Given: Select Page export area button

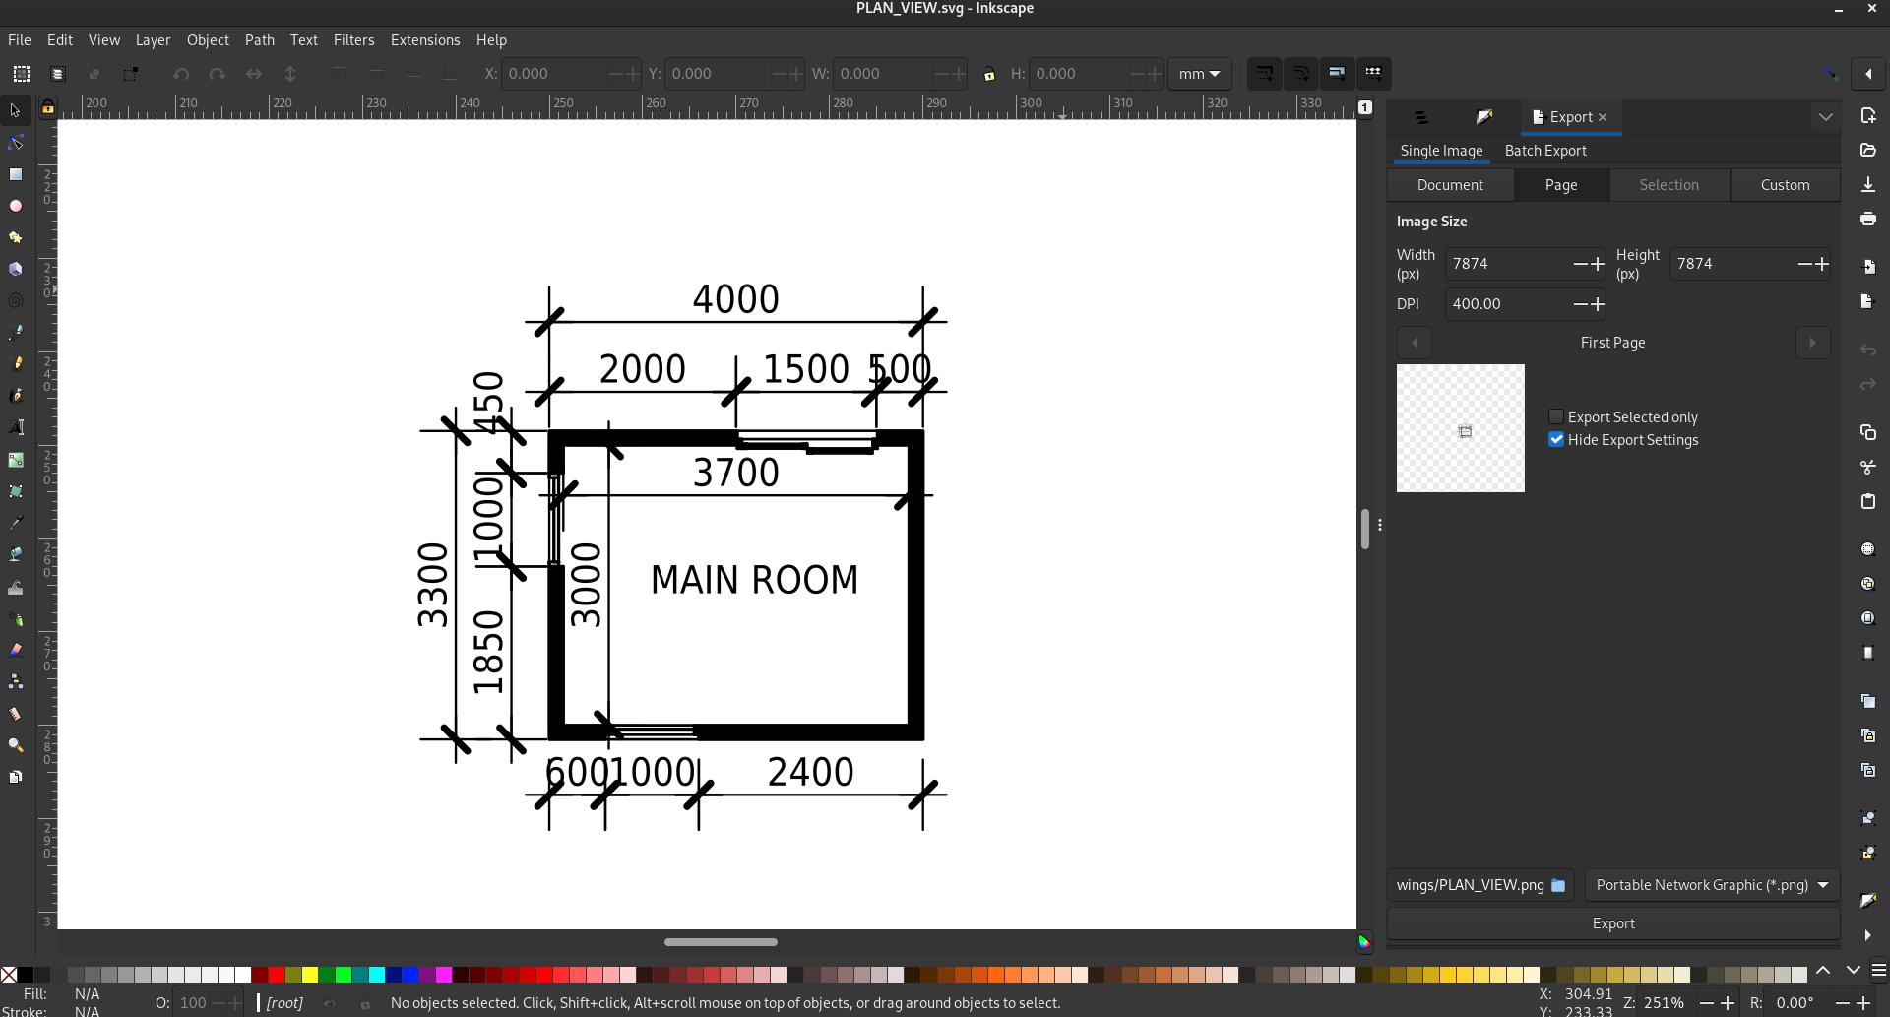Looking at the screenshot, I should (x=1561, y=185).
